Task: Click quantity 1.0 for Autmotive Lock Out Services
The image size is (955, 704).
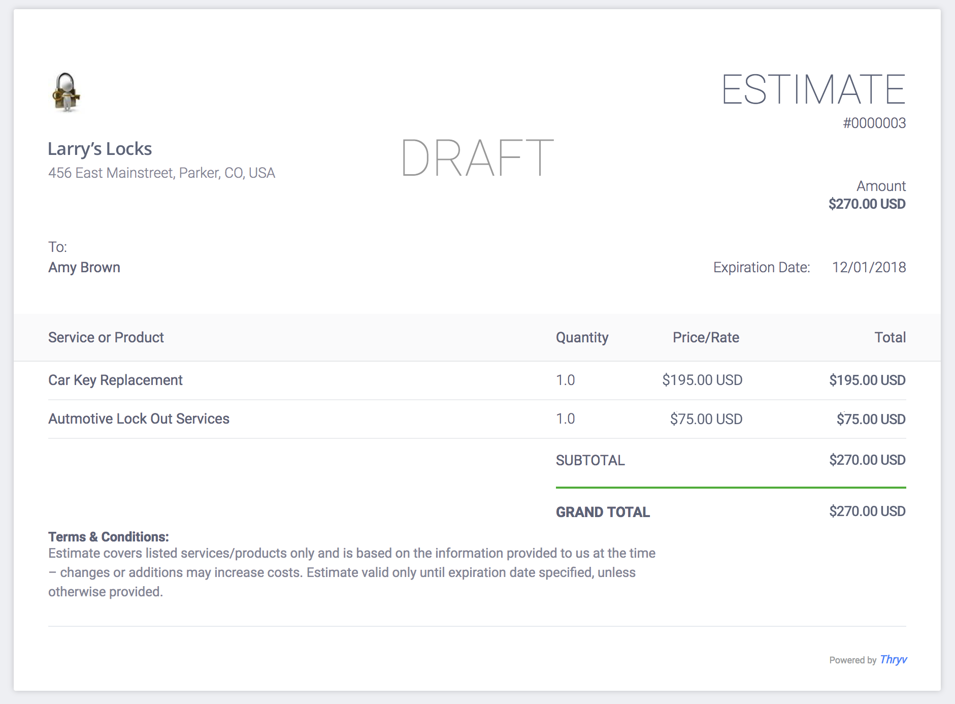Action: tap(566, 419)
